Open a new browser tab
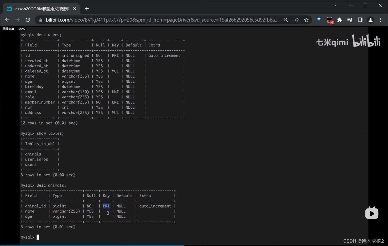The height and width of the screenshot is (246, 388). [87, 9]
